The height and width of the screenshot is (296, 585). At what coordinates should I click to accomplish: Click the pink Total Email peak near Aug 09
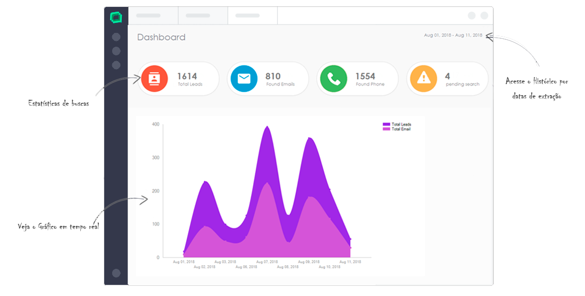(x=310, y=198)
